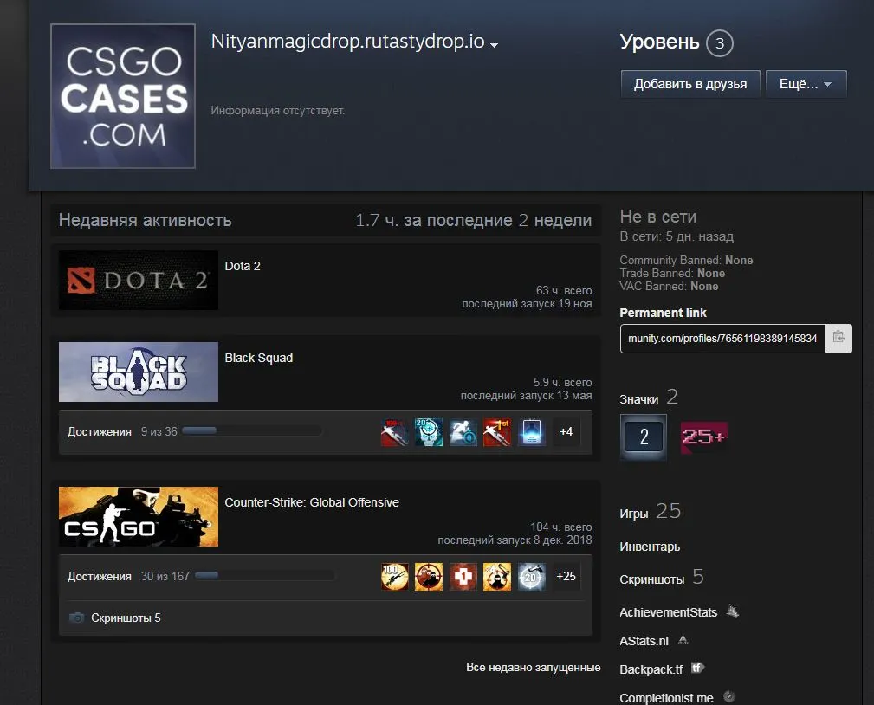
Task: Click the camera icon beside Скриншоты 5
Action: [76, 618]
